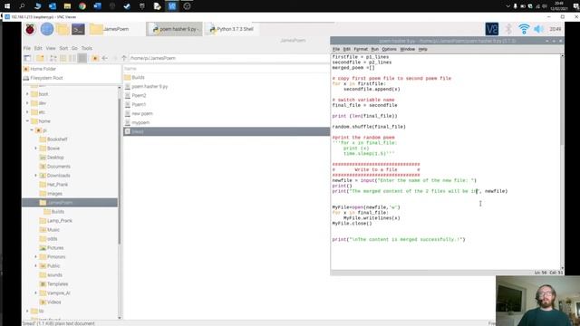Open the file manager File menu
Image resolution: width=580 pixels, height=326 pixels.
tap(27, 48)
